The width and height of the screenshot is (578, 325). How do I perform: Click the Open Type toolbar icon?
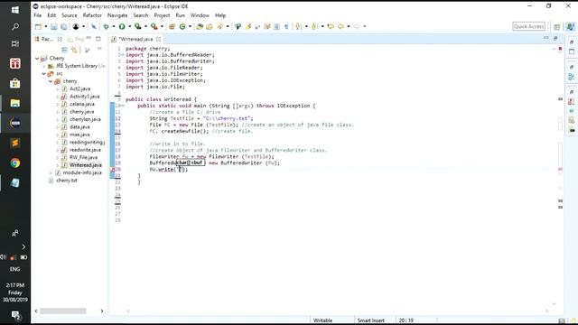[x=200, y=26]
